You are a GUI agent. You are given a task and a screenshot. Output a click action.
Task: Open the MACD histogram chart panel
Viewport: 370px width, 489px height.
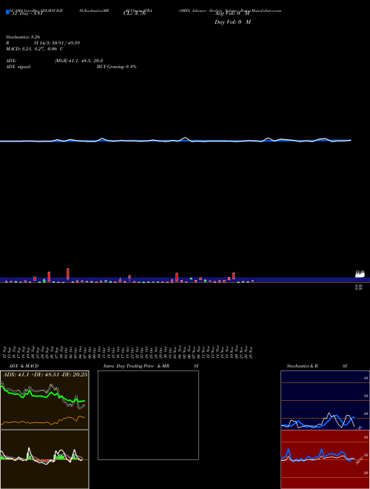[44, 459]
